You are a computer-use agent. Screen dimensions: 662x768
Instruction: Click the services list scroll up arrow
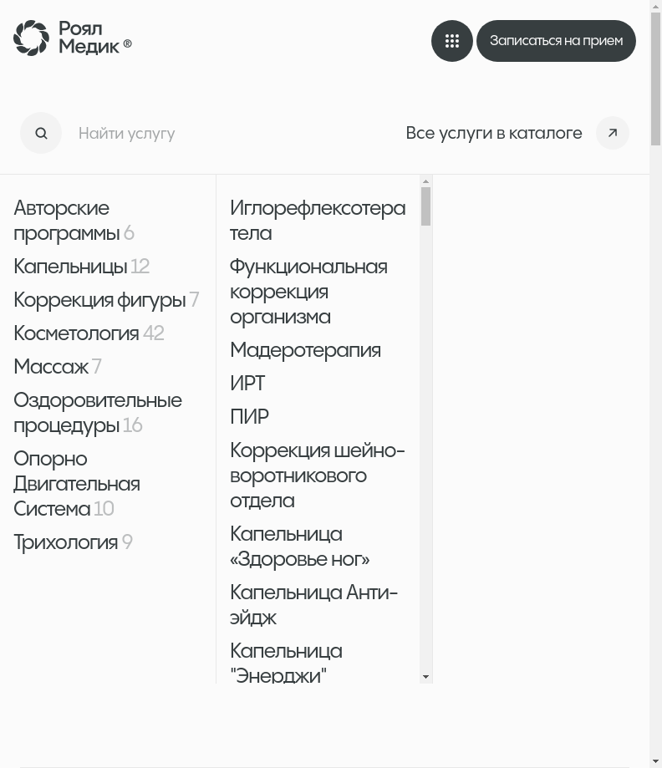pos(426,181)
